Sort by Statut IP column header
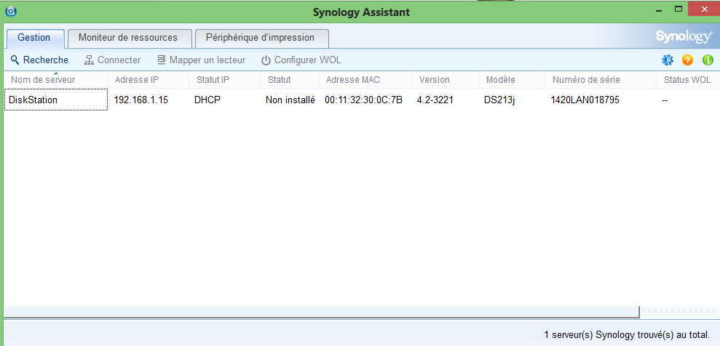The height and width of the screenshot is (346, 720). pos(224,80)
